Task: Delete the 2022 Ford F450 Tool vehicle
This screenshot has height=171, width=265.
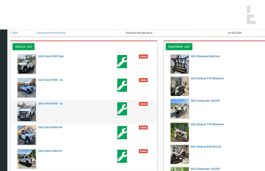Action: pos(143,57)
